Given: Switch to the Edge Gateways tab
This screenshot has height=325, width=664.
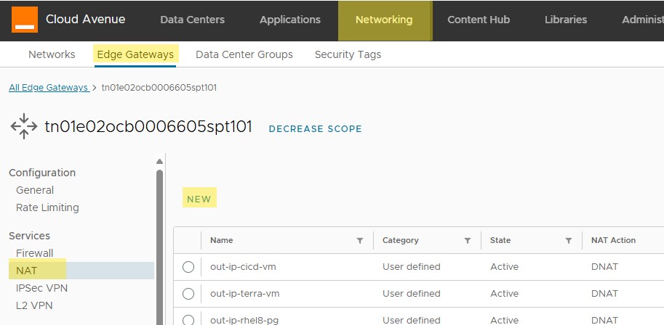Looking at the screenshot, I should click(135, 54).
